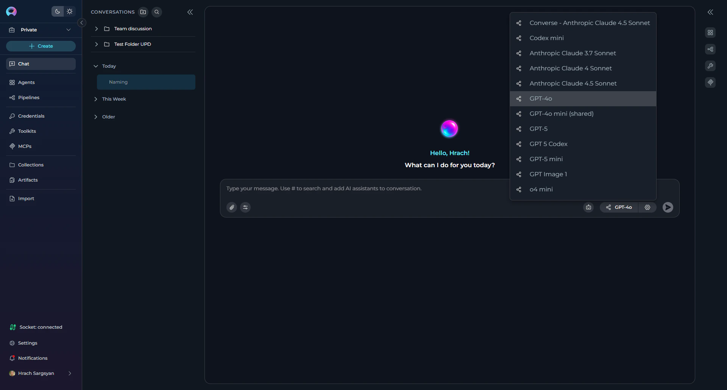This screenshot has width=727, height=390.
Task: Open the Pipelines panel
Action: 28,97
